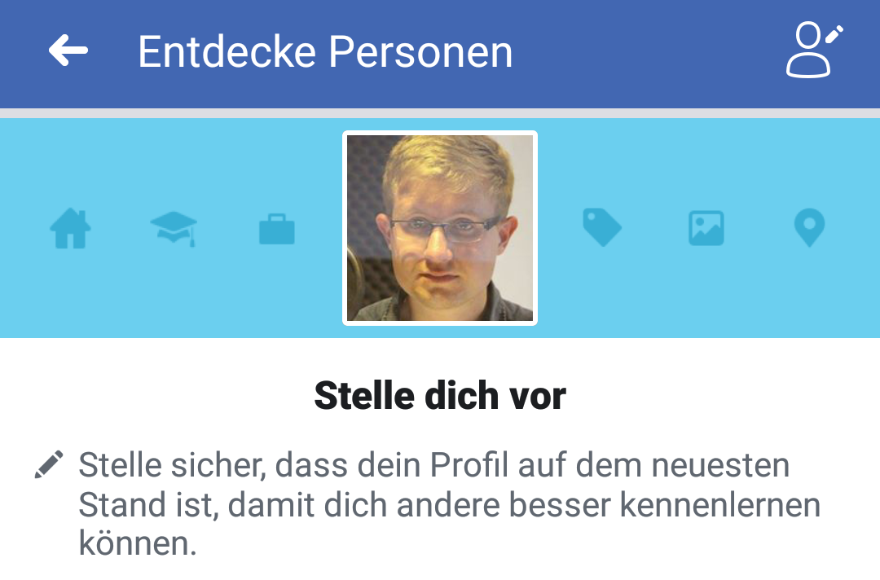This screenshot has width=880, height=580.
Task: Tap the picture frame photo icon
Action: pyautogui.click(x=706, y=228)
